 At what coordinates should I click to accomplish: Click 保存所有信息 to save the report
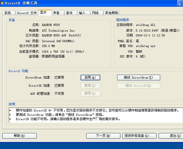coord(139,136)
